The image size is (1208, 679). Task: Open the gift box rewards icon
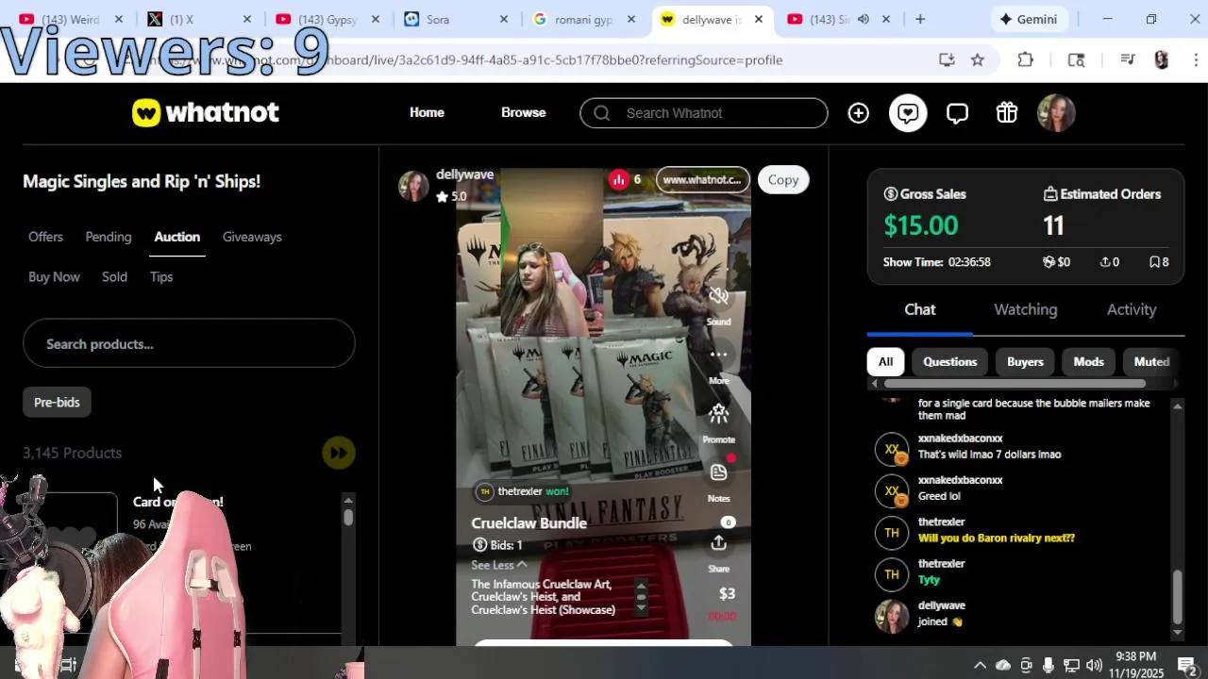1007,113
